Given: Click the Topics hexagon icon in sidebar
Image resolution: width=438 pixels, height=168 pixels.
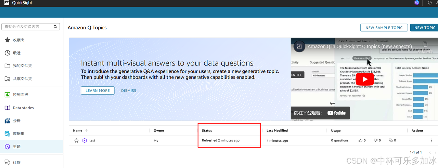Looking at the screenshot, I should (7, 146).
